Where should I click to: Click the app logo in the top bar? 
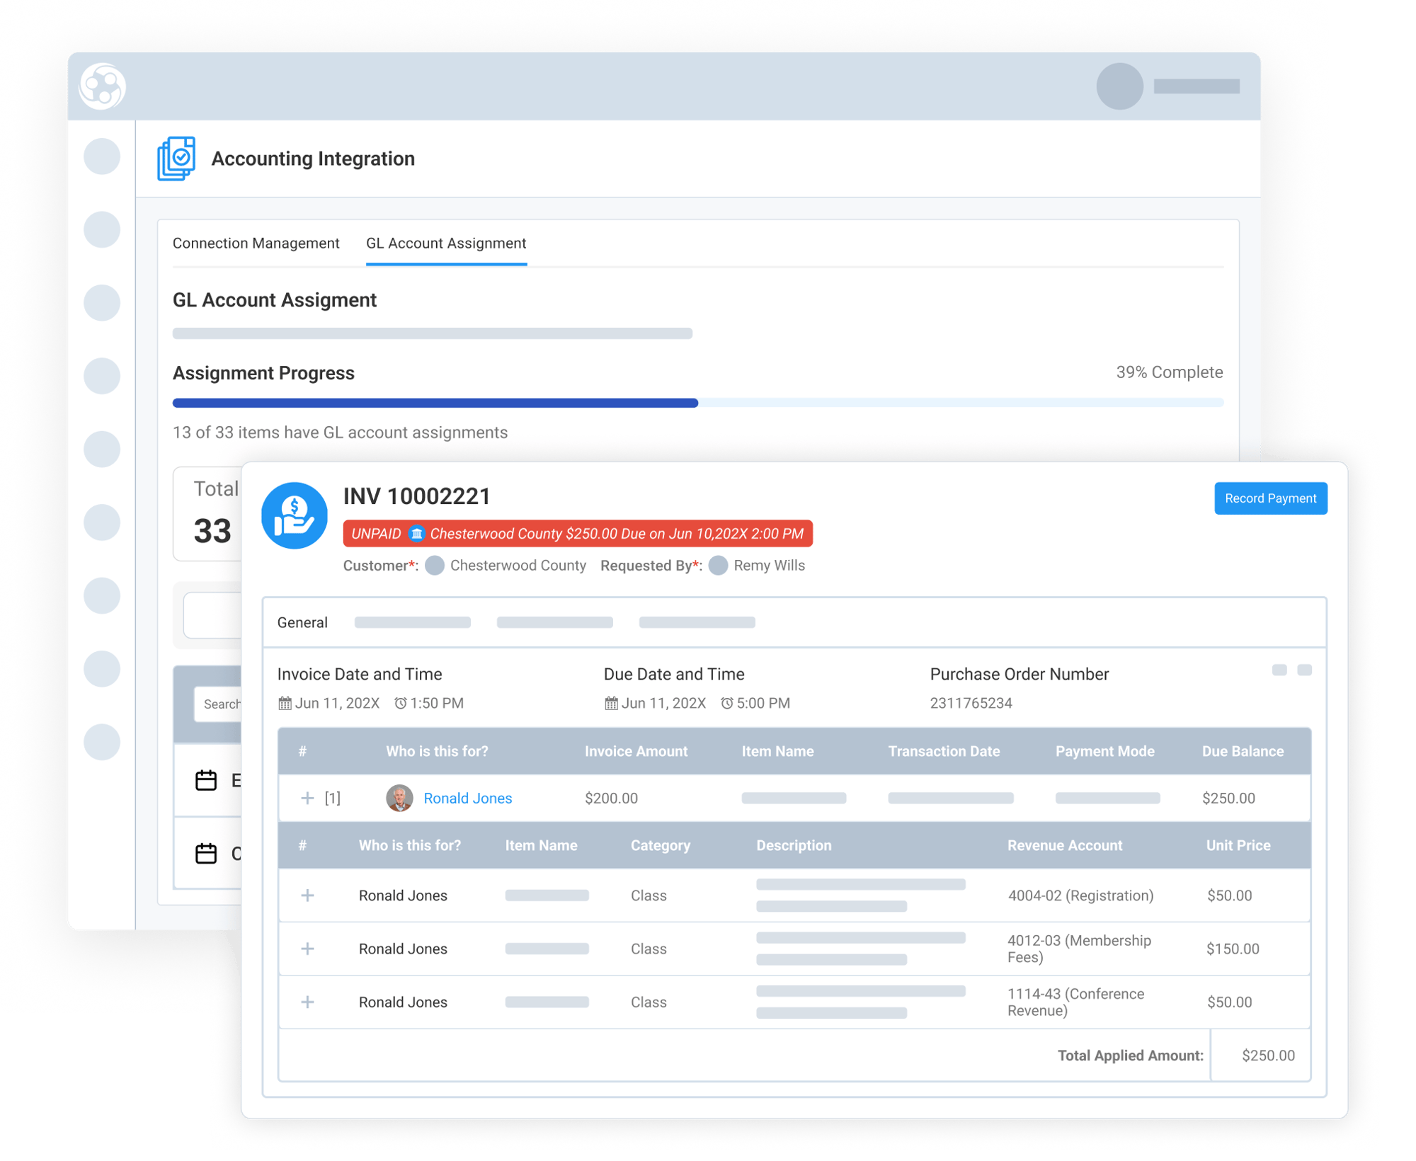click(102, 86)
